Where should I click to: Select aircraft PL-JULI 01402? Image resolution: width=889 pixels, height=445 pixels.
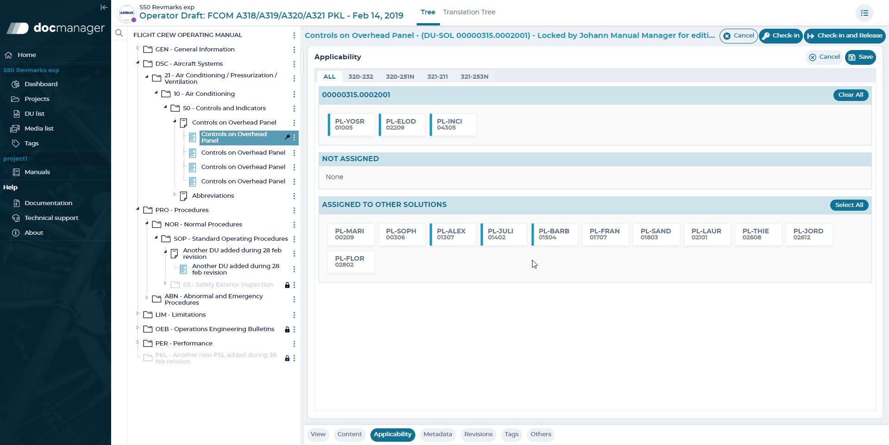(503, 234)
